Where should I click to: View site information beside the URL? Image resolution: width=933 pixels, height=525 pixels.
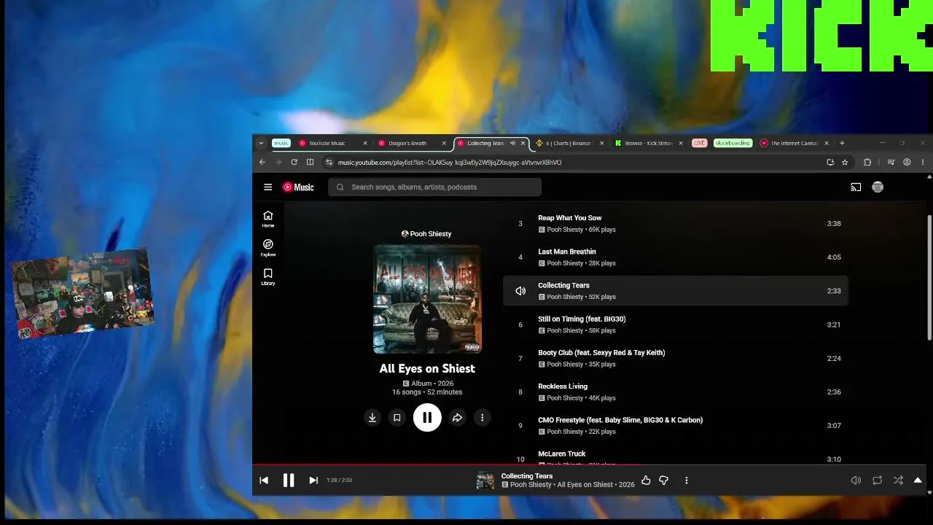click(329, 163)
